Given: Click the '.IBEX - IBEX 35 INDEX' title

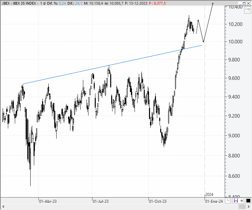Looking at the screenshot, I should [x=19, y=3].
